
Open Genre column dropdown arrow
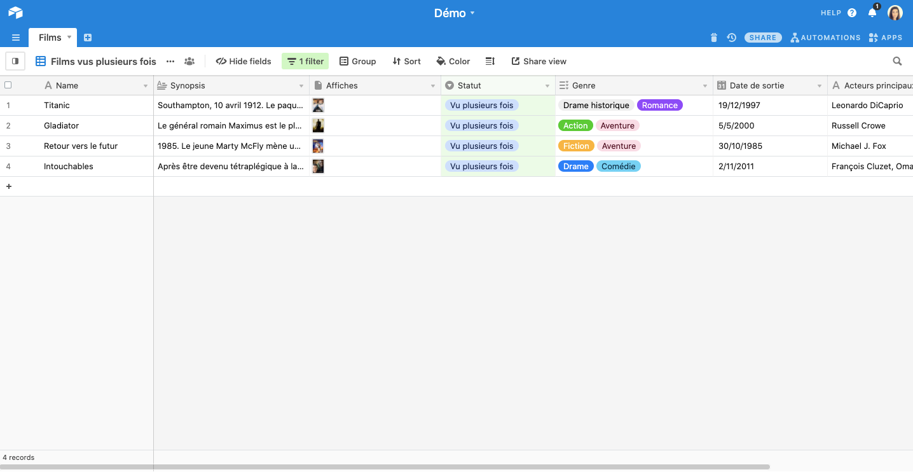pyautogui.click(x=705, y=86)
